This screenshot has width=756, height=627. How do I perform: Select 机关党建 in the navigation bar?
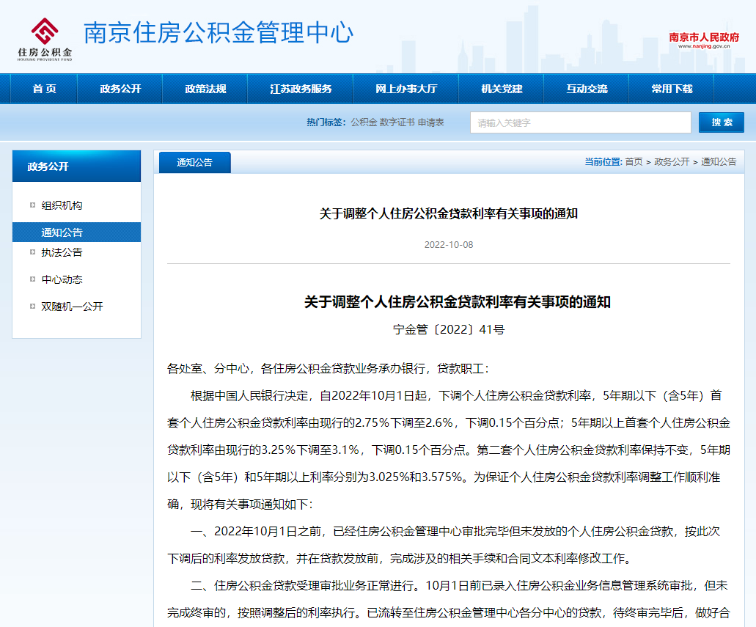[502, 89]
